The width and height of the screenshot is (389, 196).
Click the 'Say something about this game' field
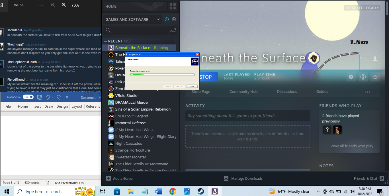tap(248, 116)
